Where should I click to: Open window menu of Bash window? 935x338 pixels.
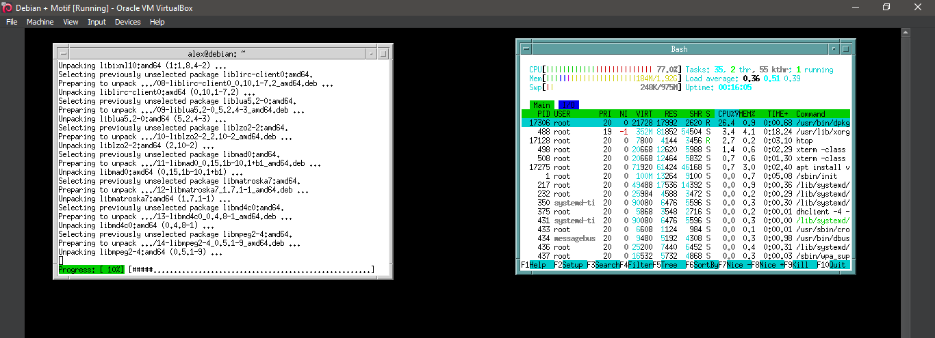click(525, 49)
